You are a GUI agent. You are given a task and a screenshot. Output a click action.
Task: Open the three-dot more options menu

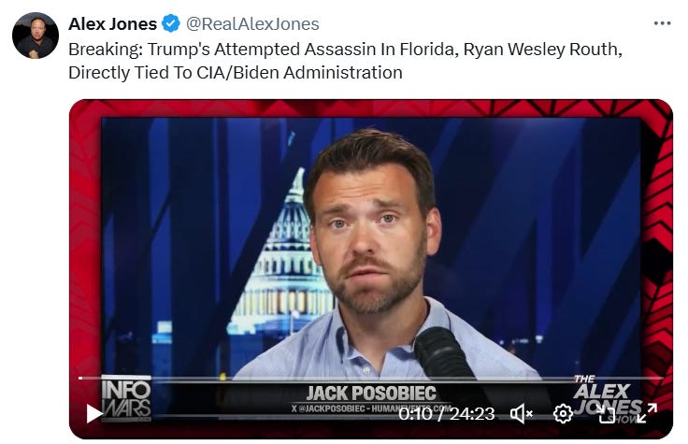click(662, 22)
